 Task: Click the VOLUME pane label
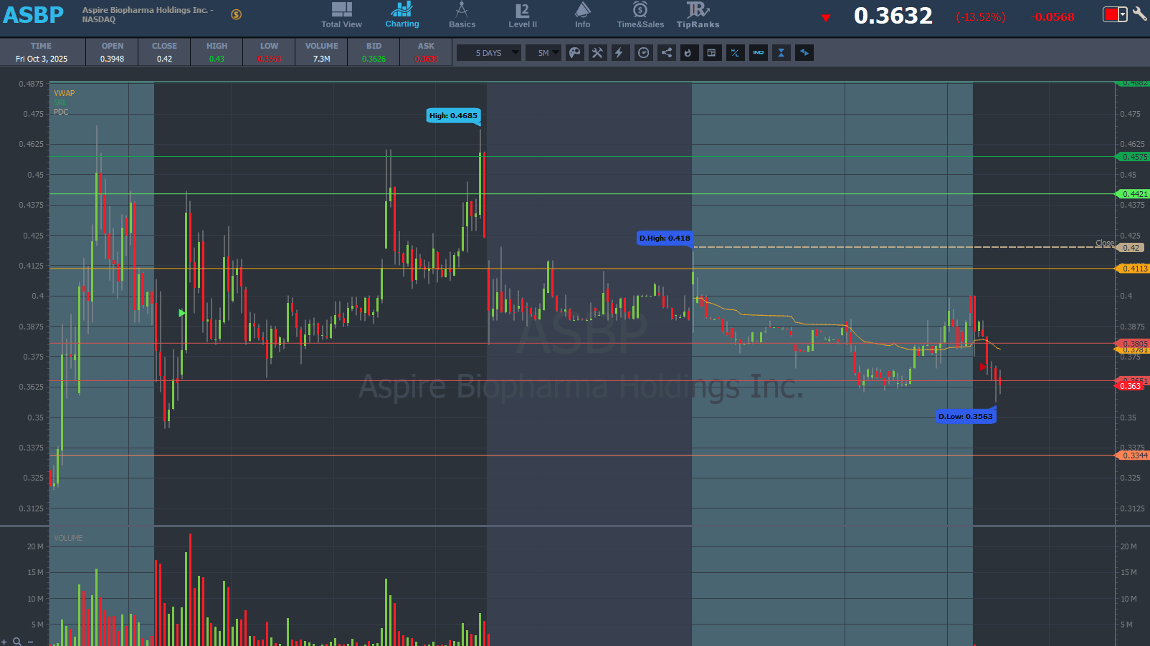point(68,538)
